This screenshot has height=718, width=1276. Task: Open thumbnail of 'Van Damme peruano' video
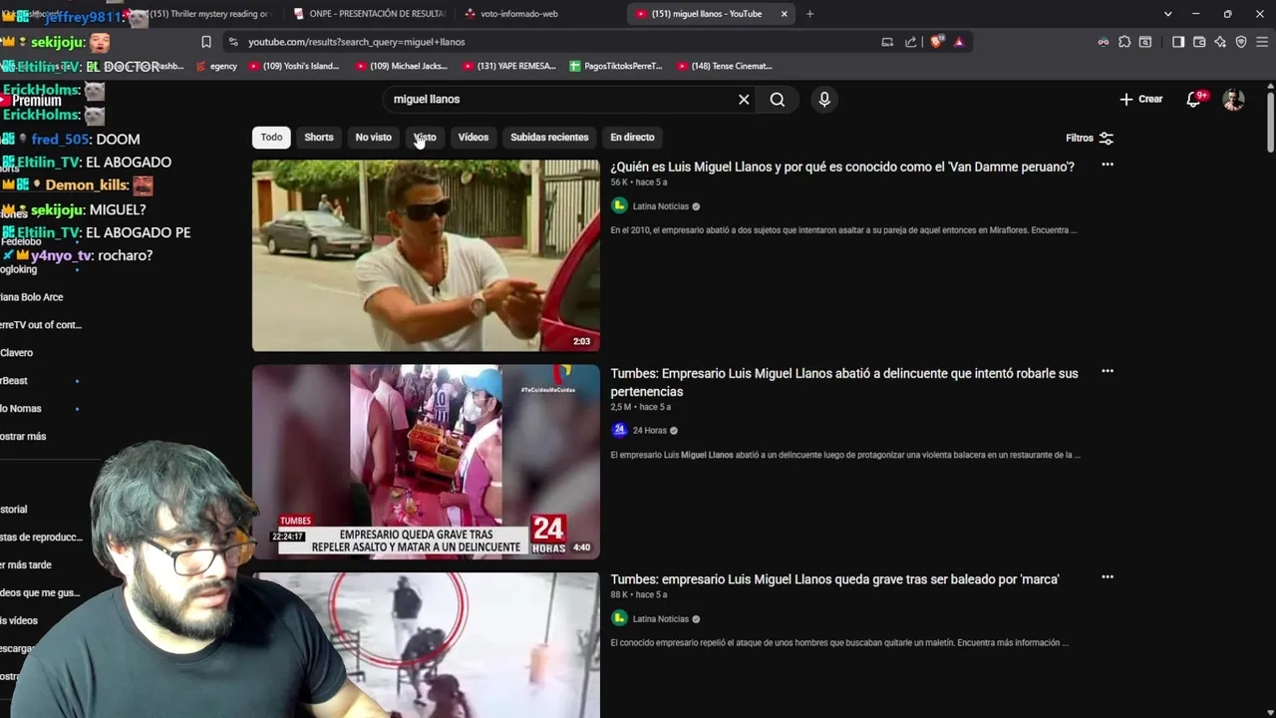click(426, 255)
